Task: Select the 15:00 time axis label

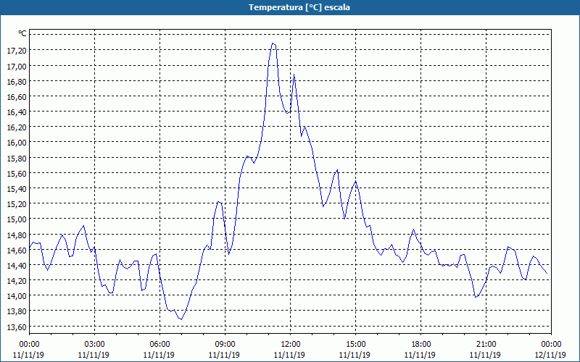Action: pyautogui.click(x=355, y=345)
